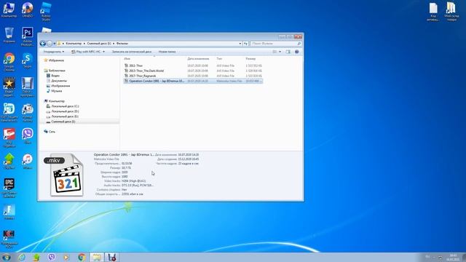
Task: Click the search magnifier icon
Action: [299, 44]
